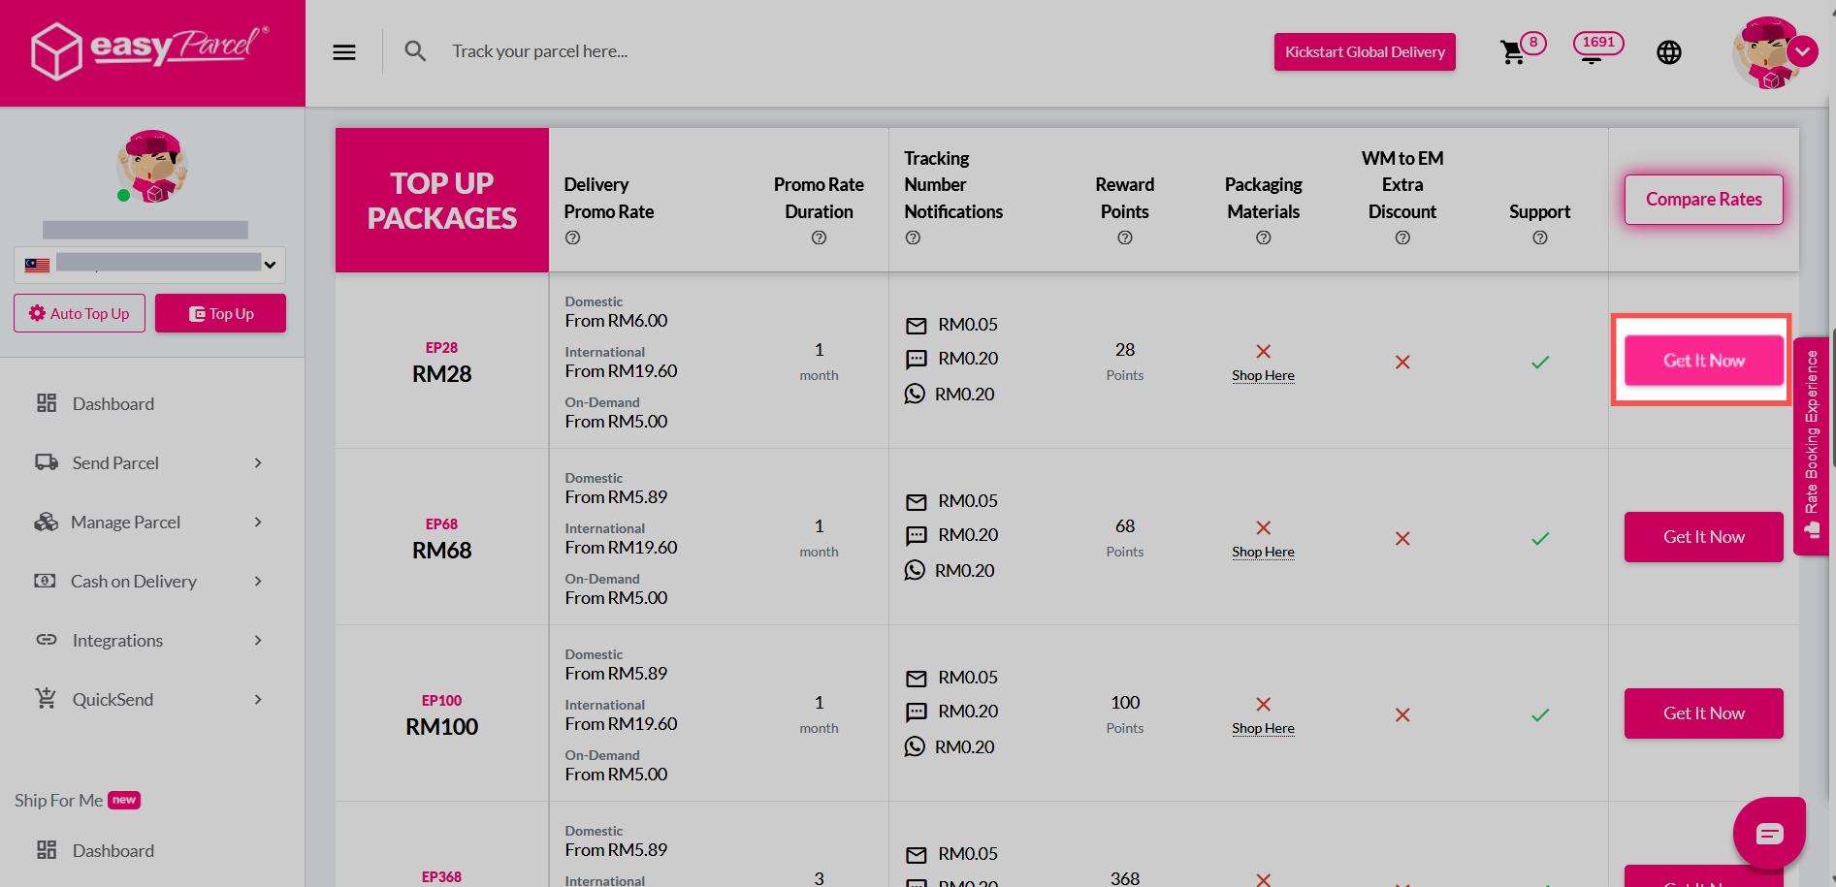
Task: Open the chat support bubble
Action: pos(1769,834)
